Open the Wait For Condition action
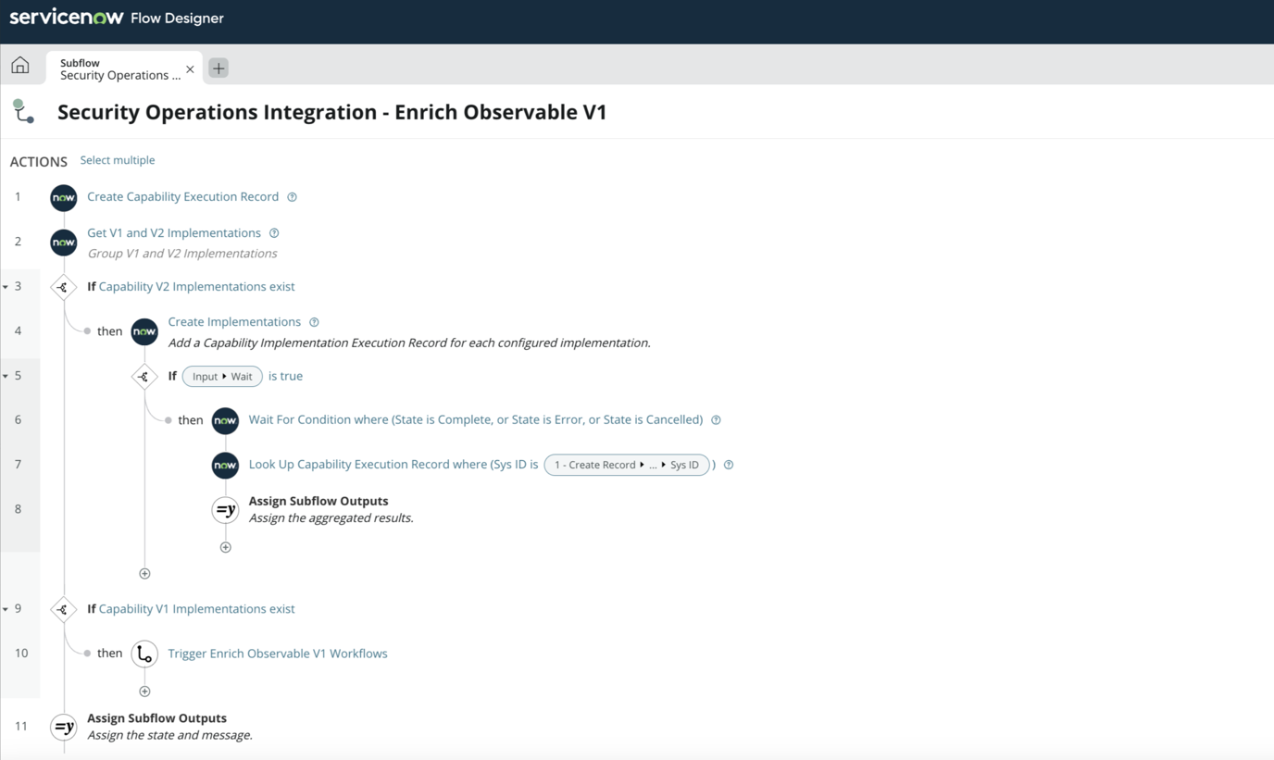 [x=476, y=419]
